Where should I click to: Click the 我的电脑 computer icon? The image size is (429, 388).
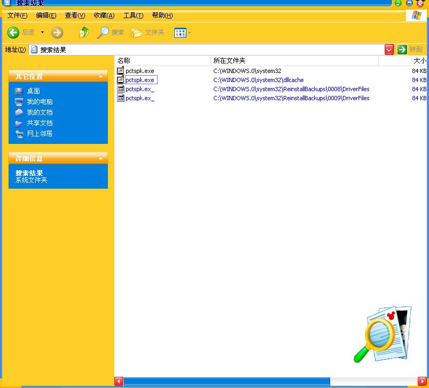coord(19,102)
